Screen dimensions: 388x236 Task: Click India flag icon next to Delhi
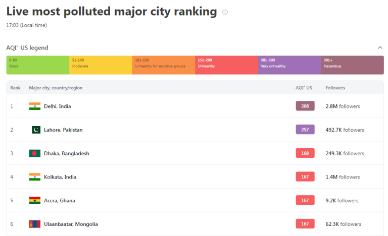pos(35,106)
